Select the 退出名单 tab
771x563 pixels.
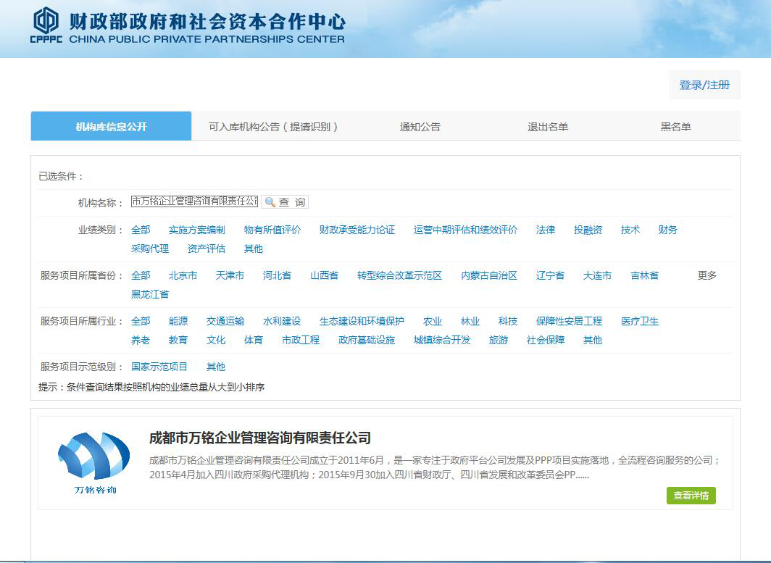[547, 127]
